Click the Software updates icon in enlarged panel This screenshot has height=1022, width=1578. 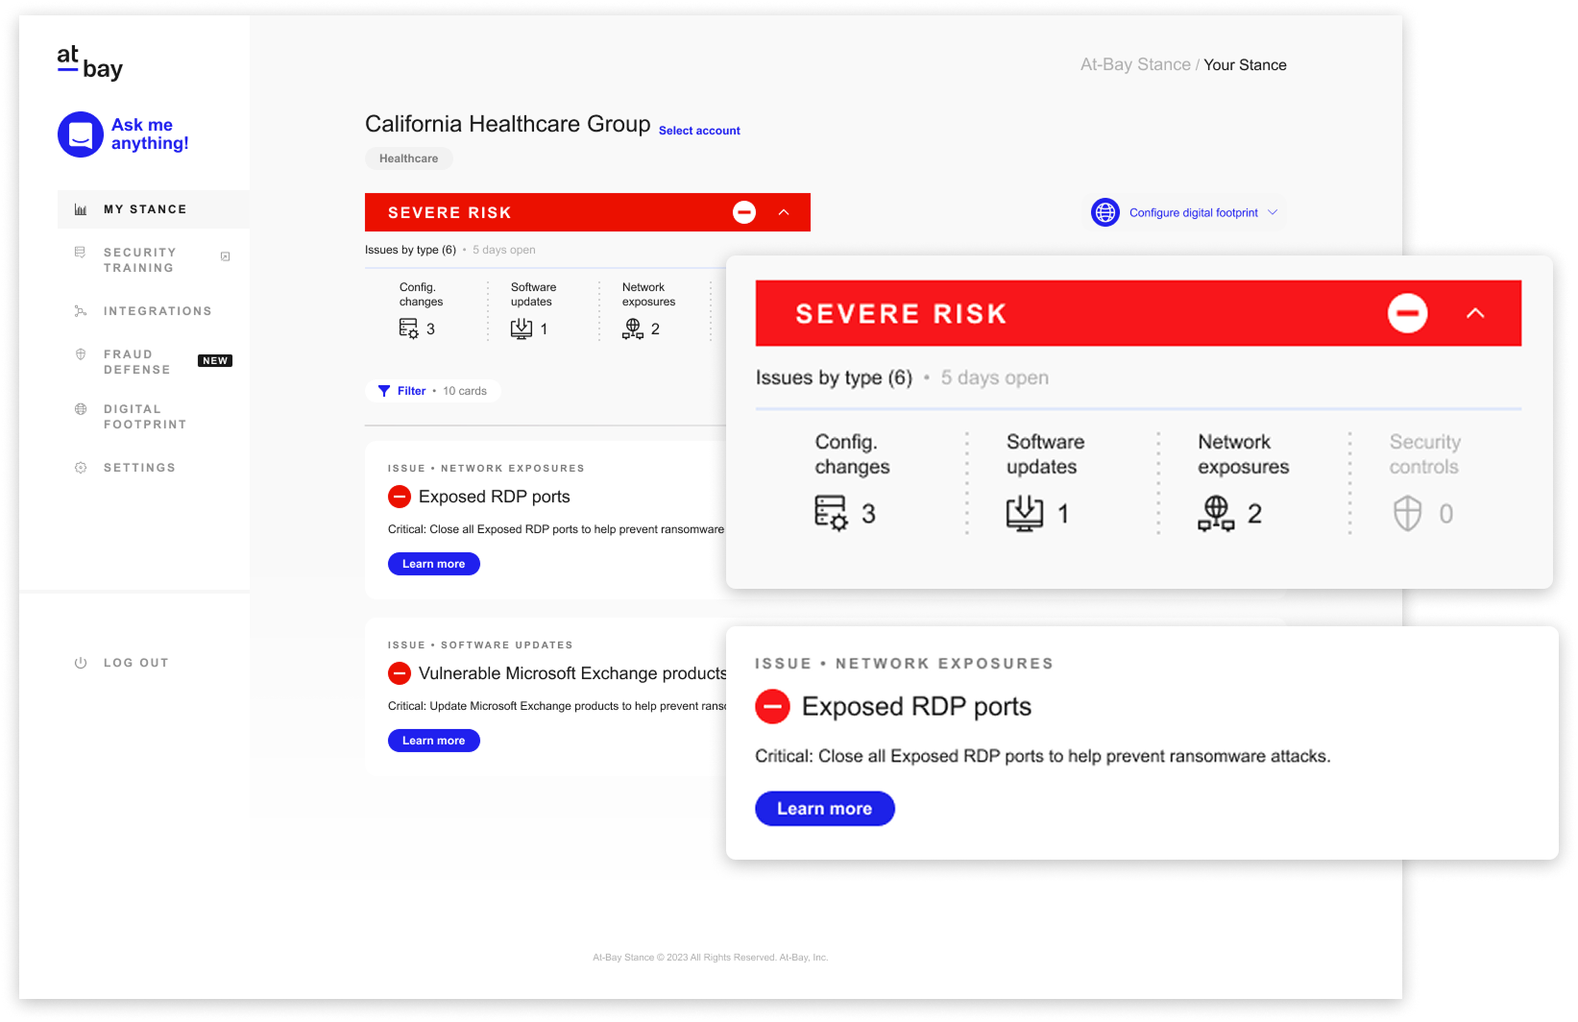pyautogui.click(x=1025, y=513)
